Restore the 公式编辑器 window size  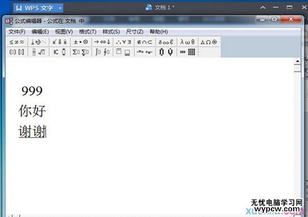(x=275, y=19)
